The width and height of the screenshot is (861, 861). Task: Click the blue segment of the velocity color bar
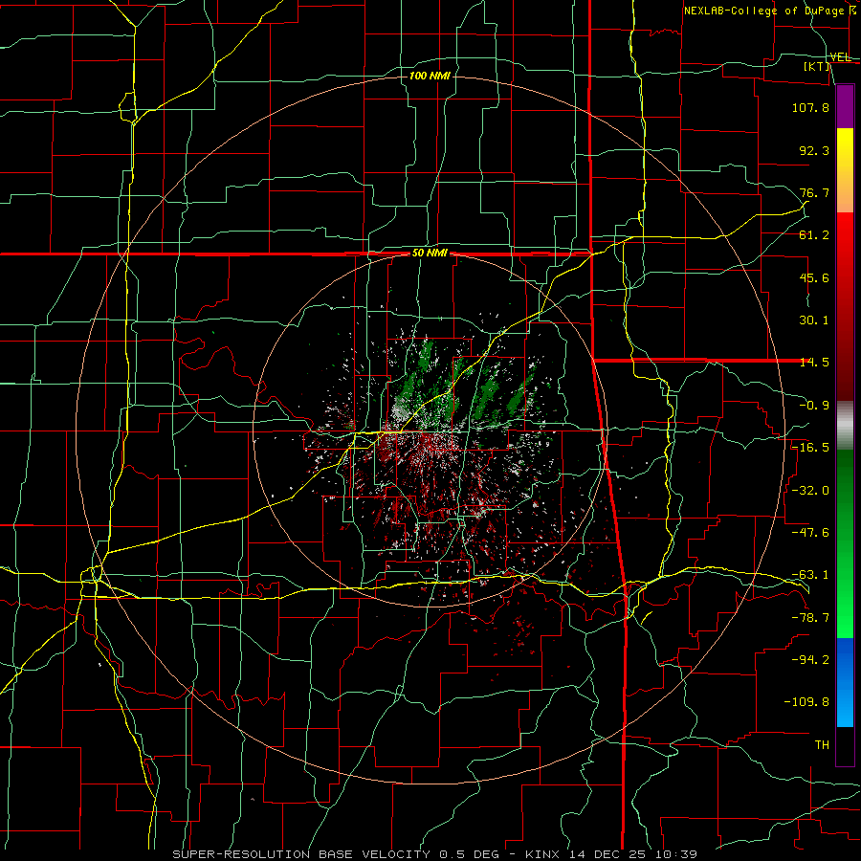pyautogui.click(x=845, y=682)
